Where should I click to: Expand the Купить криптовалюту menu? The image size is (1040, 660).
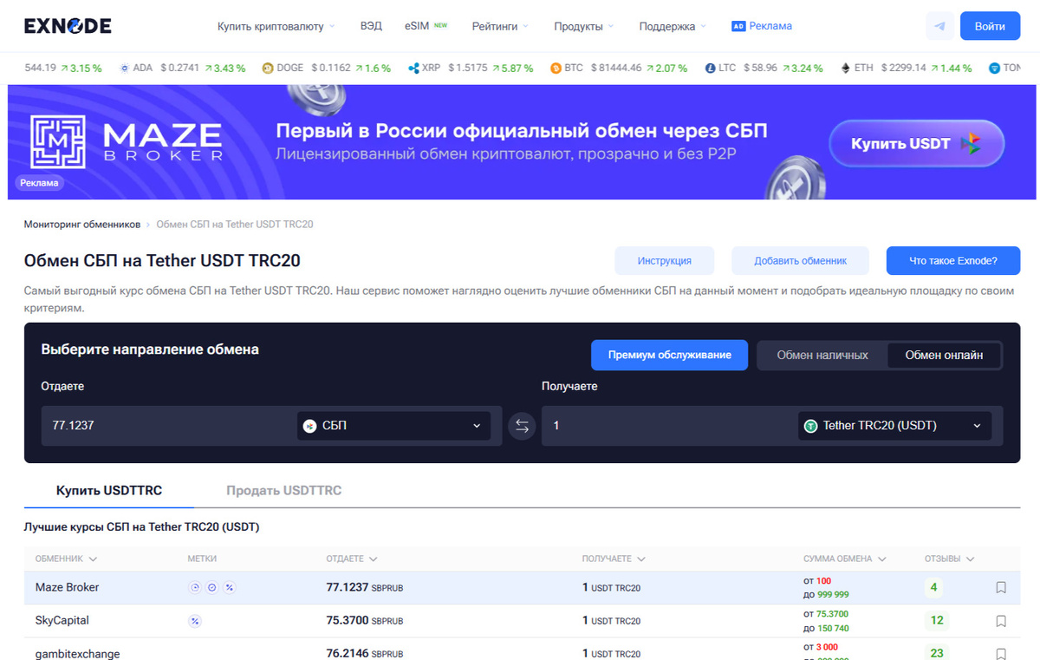(x=276, y=26)
